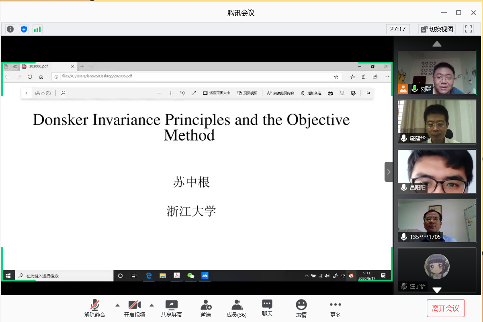The image size is (483, 322).
Task: Expand video options arrow beside 开启视频
Action: coord(151,305)
